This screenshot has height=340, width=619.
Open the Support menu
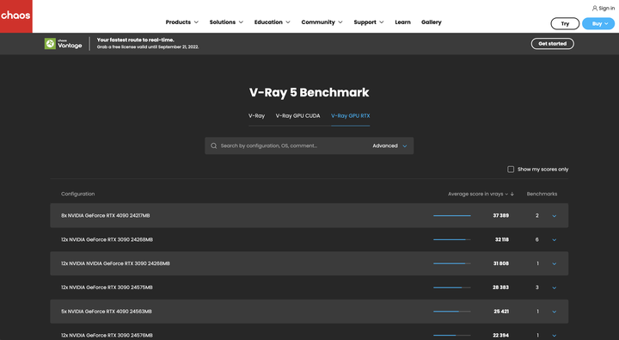coord(368,22)
